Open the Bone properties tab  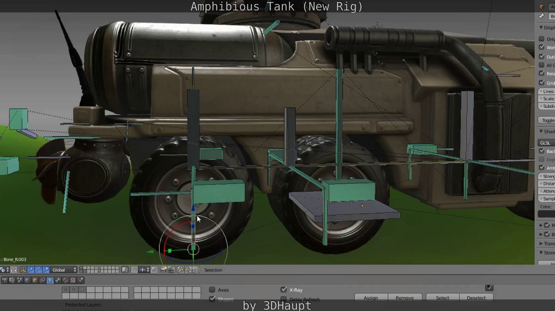[x=58, y=280]
